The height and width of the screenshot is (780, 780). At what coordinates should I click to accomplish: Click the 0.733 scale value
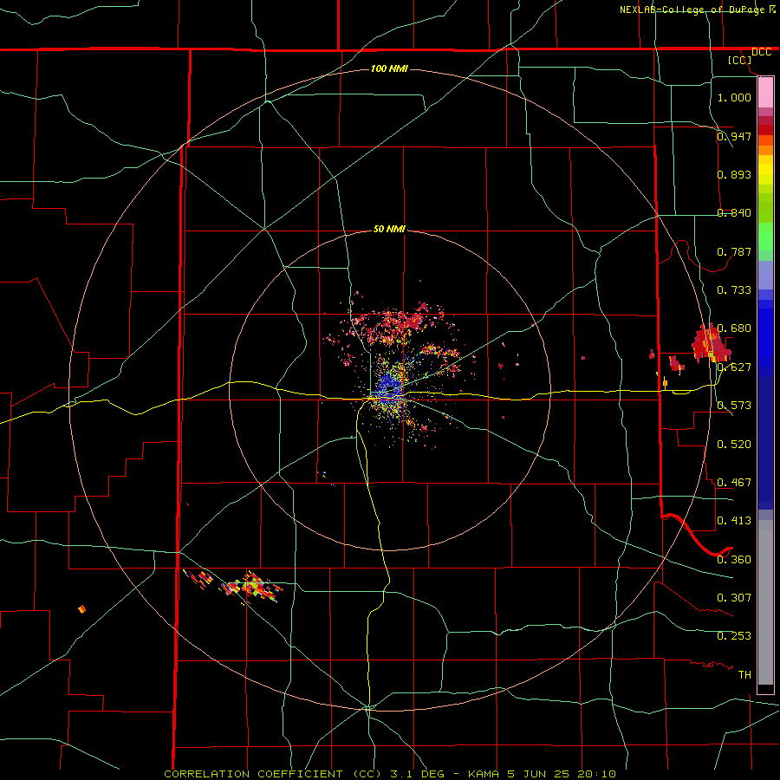[x=734, y=289]
